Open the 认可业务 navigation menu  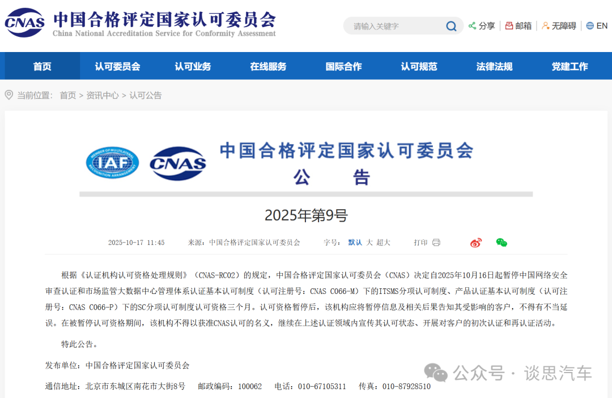[x=194, y=66]
